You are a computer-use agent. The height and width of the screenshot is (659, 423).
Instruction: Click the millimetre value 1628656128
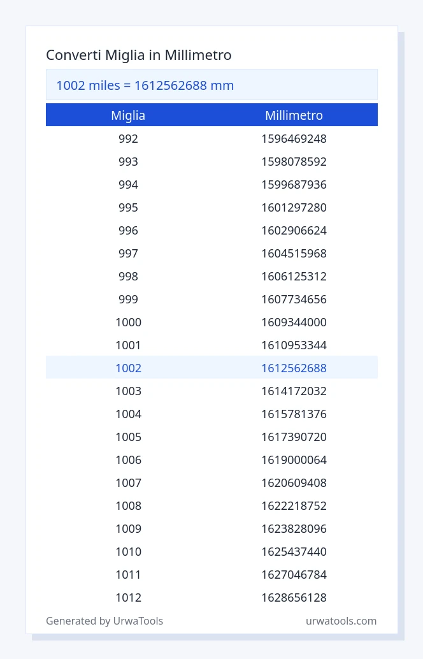click(294, 598)
